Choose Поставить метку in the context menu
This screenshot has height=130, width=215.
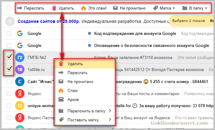(x=85, y=120)
